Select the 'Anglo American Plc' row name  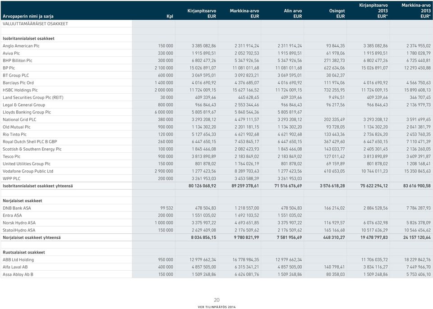pos(21,46)
